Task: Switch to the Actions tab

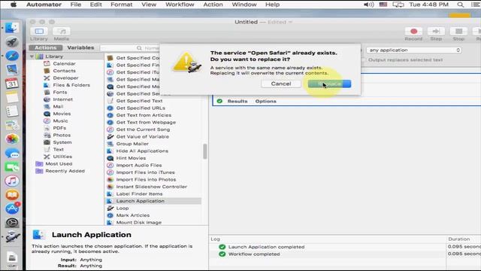Action: click(x=45, y=47)
